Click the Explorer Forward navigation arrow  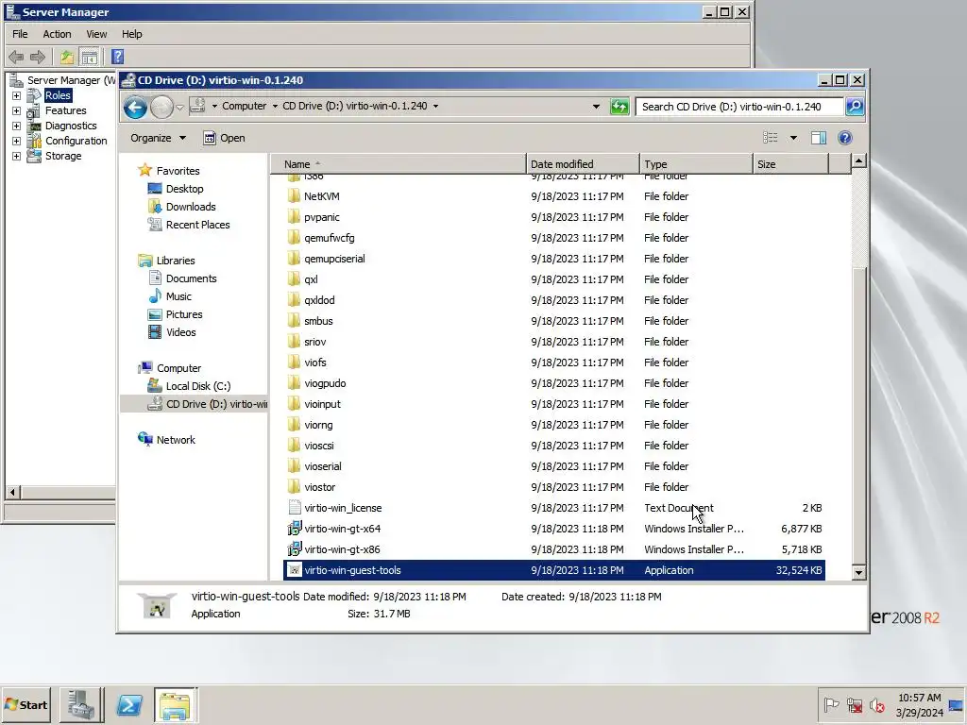(x=161, y=108)
